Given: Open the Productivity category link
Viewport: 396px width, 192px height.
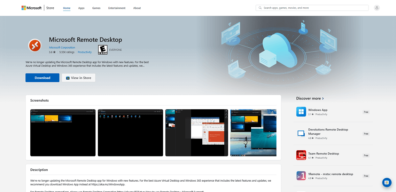Looking at the screenshot, I should click(85, 52).
